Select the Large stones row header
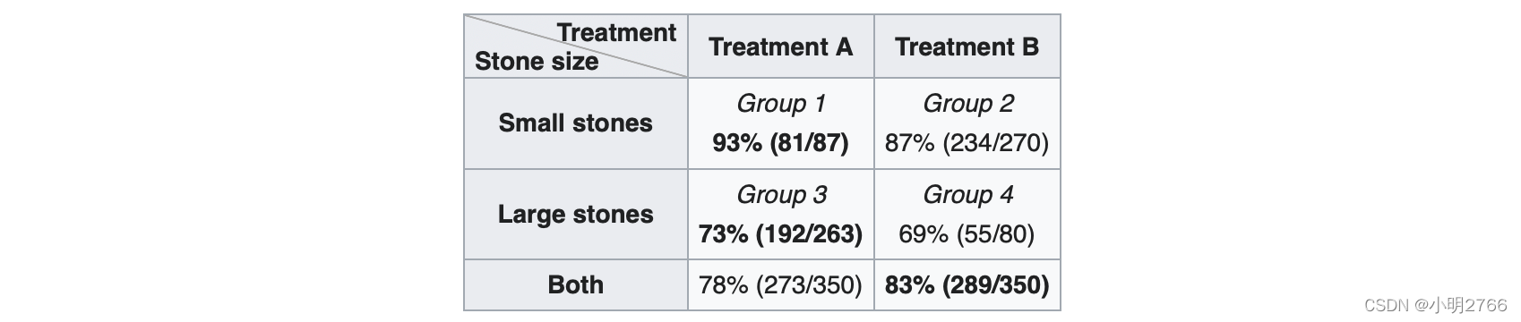The width and height of the screenshot is (1521, 322). (x=575, y=214)
